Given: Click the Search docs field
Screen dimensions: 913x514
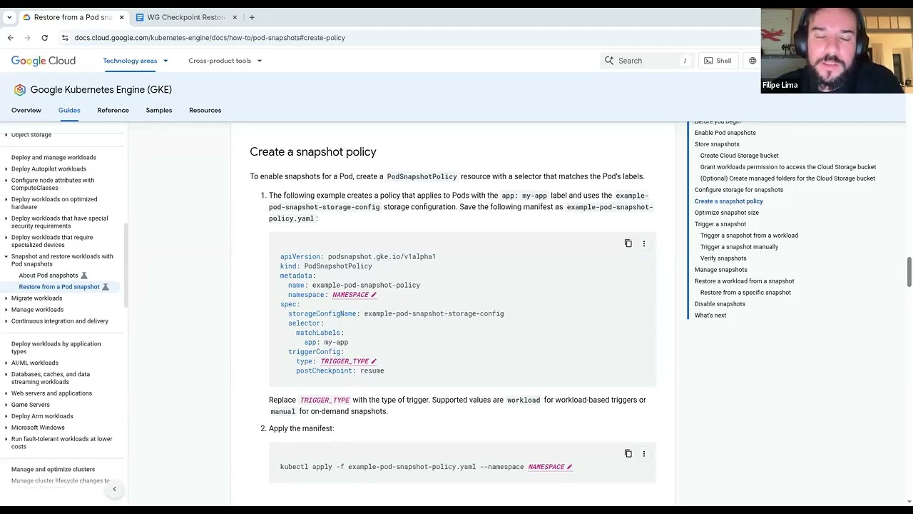Looking at the screenshot, I should pyautogui.click(x=646, y=61).
